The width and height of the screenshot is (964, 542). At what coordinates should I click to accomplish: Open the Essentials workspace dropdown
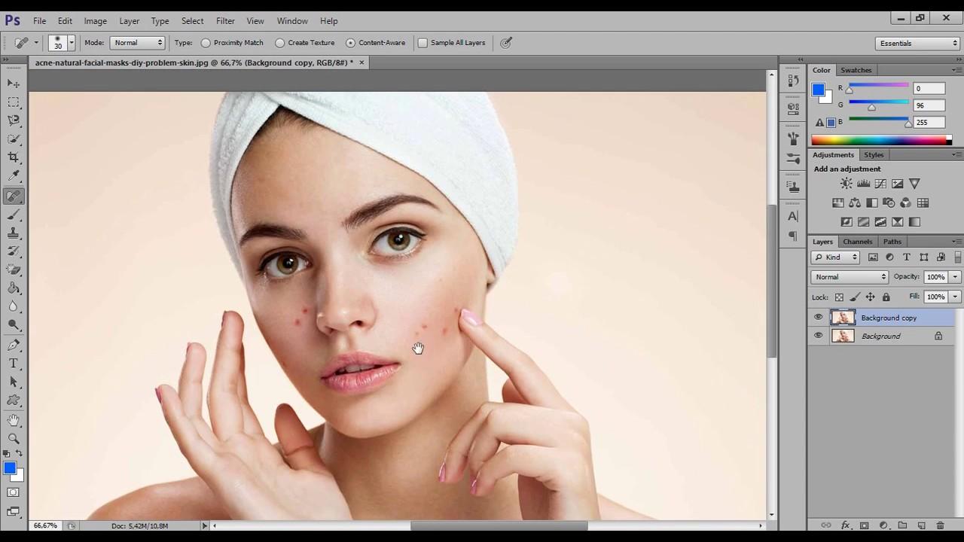click(x=917, y=44)
